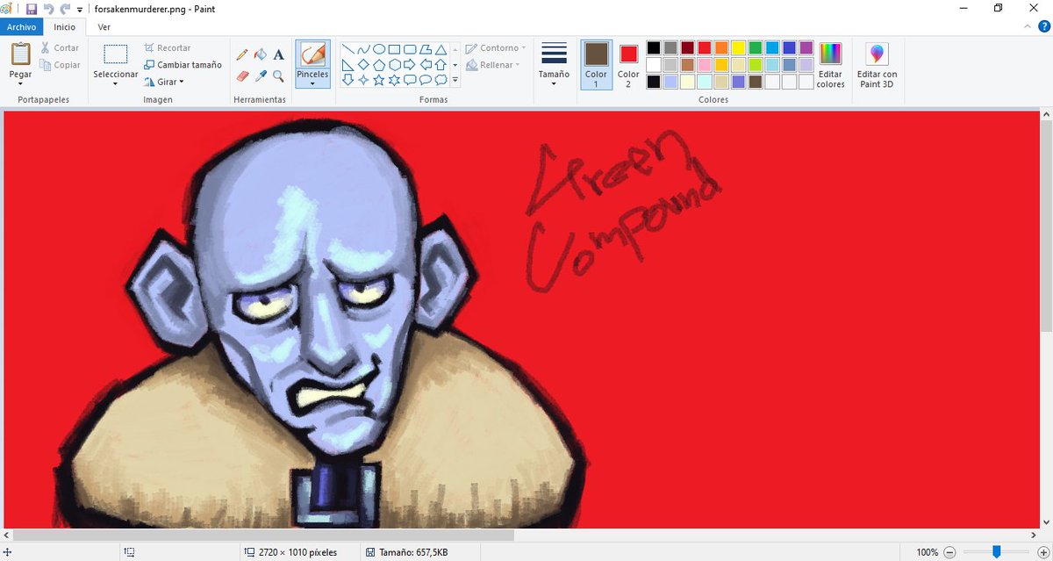Select the Pencil tool
Viewport: 1053px width, 561px height.
click(x=242, y=54)
